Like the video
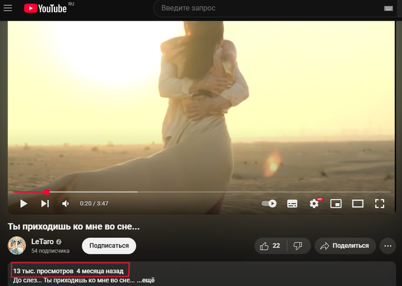This screenshot has height=286, width=402. tap(270, 246)
